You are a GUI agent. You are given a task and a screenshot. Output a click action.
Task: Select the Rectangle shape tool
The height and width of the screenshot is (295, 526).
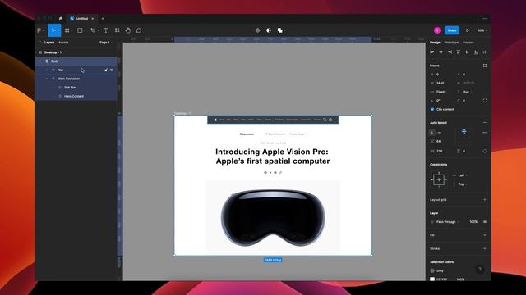click(x=80, y=30)
